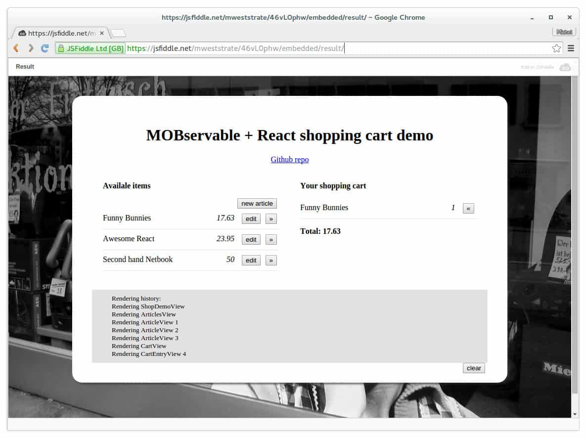The image size is (587, 438).
Task: Create an article with the new article button
Action: [257, 203]
